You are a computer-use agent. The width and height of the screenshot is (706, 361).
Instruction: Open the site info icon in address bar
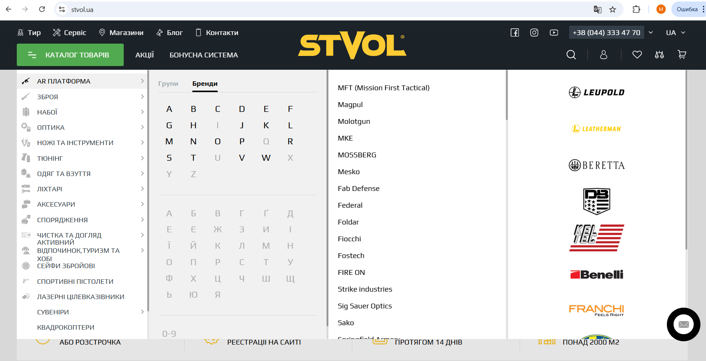point(62,9)
